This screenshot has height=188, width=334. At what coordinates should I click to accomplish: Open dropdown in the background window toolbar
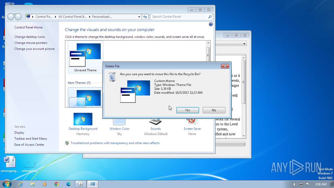pos(244,44)
